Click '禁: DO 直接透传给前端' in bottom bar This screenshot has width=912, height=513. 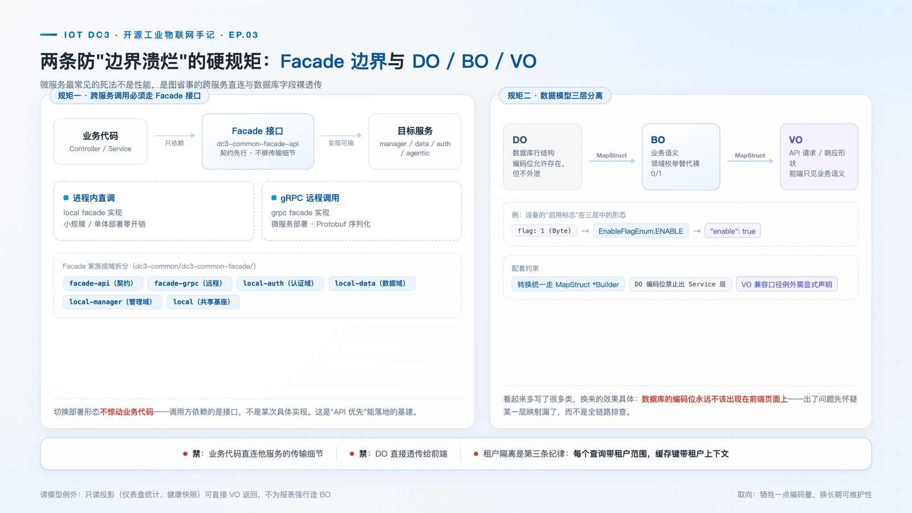[x=398, y=454]
